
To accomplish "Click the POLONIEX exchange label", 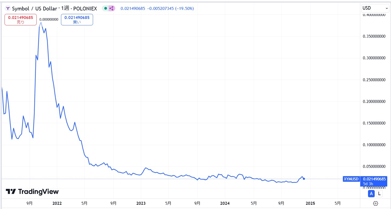I will coord(85,9).
